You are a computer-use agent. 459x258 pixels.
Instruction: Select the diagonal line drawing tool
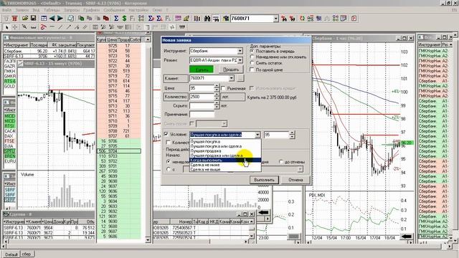[60, 27]
